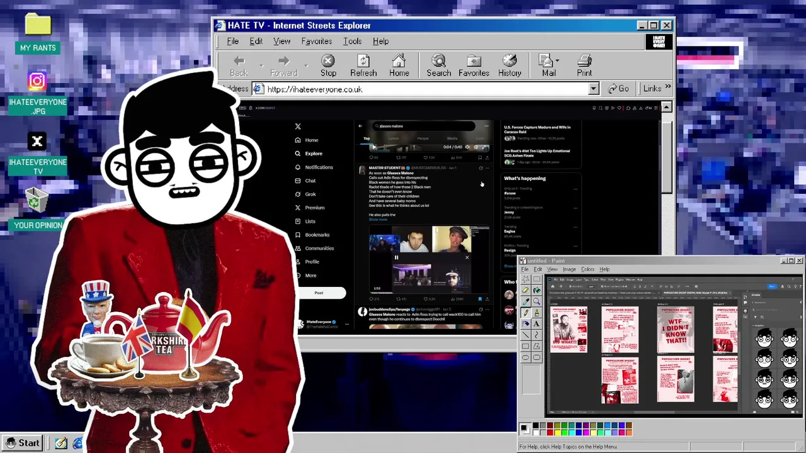Open the MY RANTS desktop folder
Image resolution: width=806 pixels, height=453 pixels.
point(38,33)
